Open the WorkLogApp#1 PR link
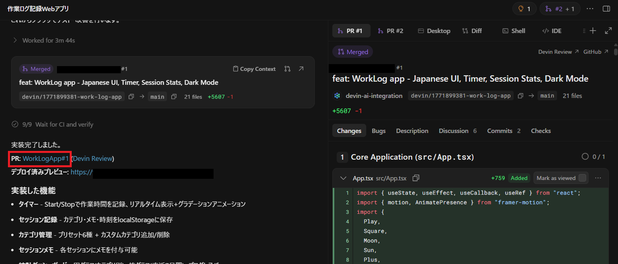 (x=46, y=158)
